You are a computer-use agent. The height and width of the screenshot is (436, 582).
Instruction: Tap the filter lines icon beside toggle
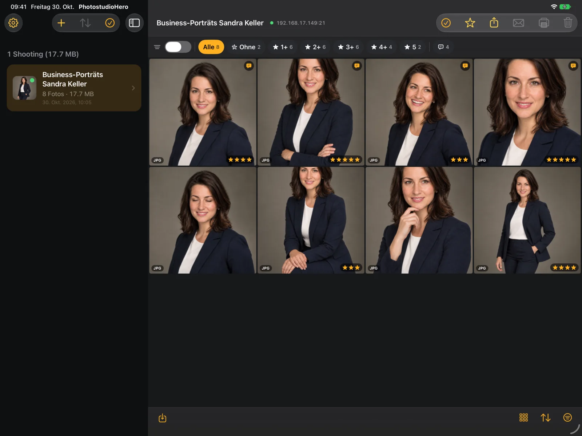[x=157, y=47]
